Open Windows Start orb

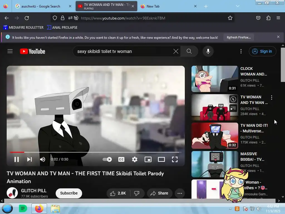tap(7, 208)
